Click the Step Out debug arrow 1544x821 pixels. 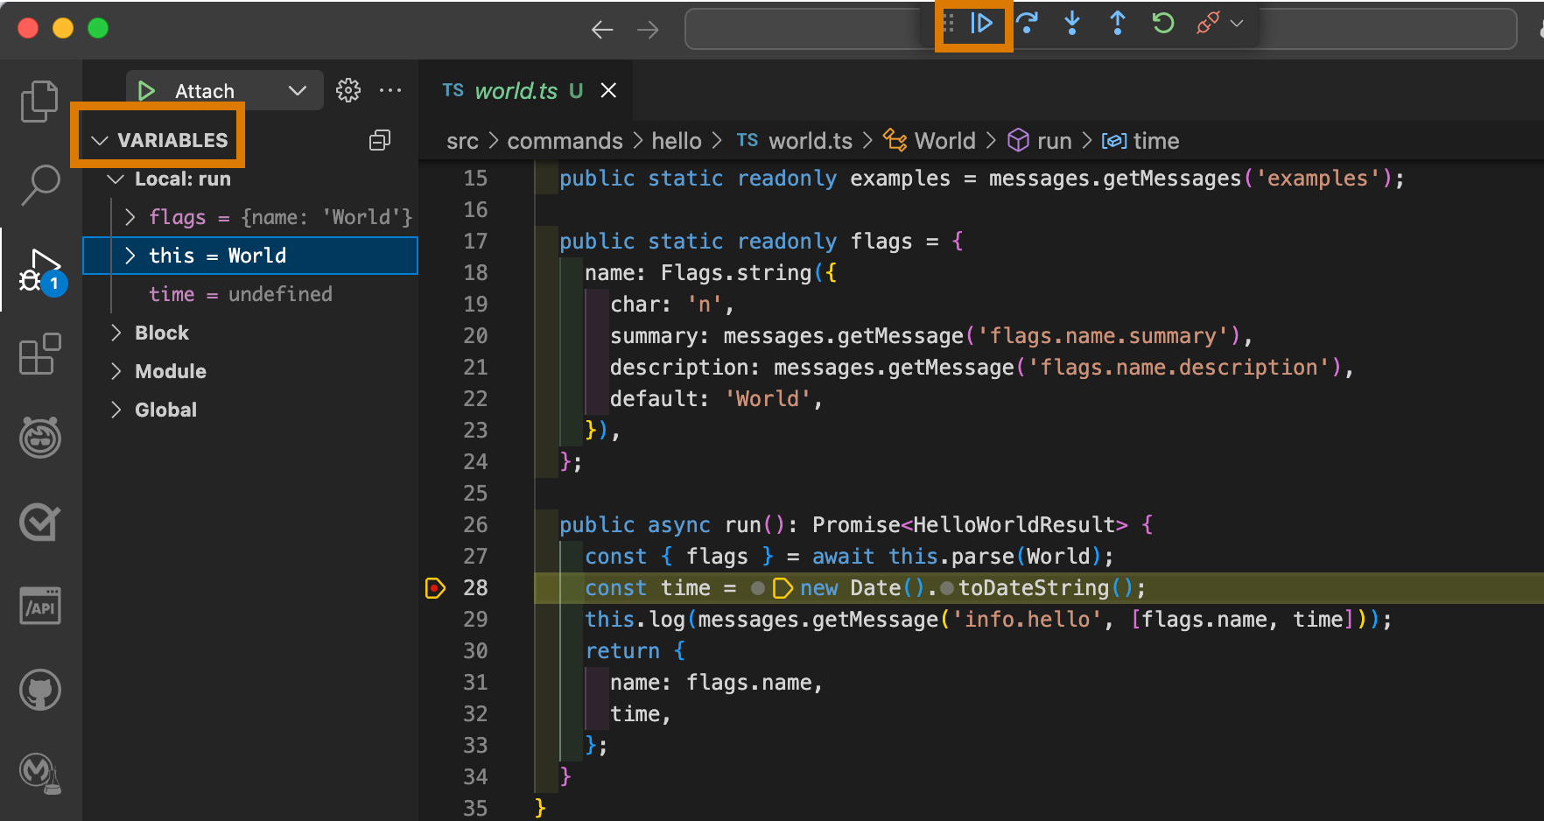point(1118,24)
